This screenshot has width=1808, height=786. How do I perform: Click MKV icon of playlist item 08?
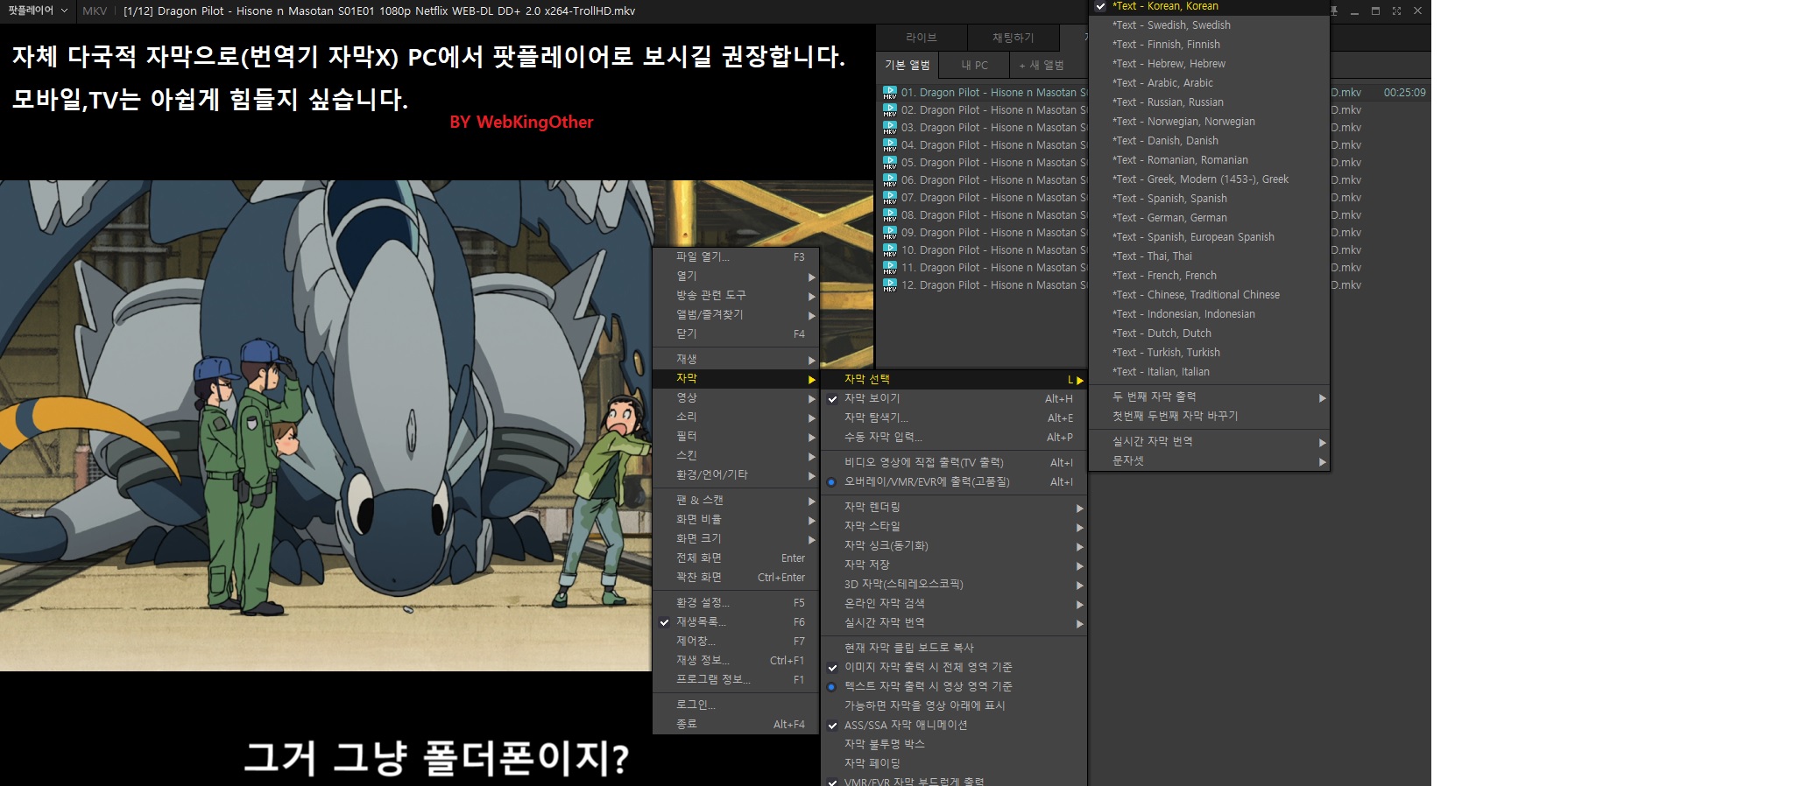(889, 214)
